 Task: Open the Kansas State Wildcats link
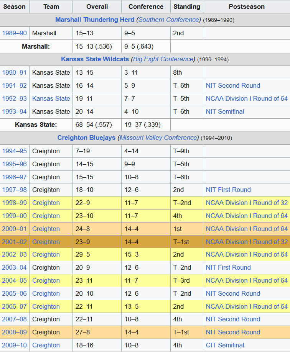[x=95, y=59]
